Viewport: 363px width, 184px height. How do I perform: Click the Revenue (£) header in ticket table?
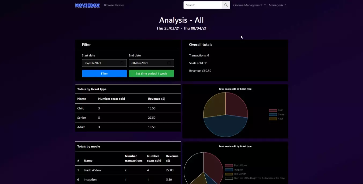point(157,99)
